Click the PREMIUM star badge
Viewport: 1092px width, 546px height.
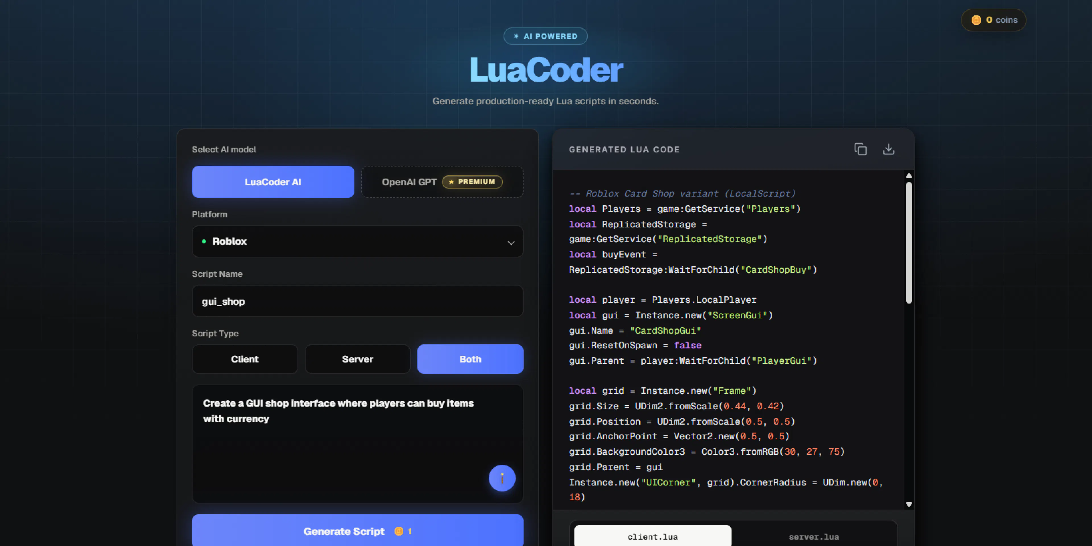(472, 182)
